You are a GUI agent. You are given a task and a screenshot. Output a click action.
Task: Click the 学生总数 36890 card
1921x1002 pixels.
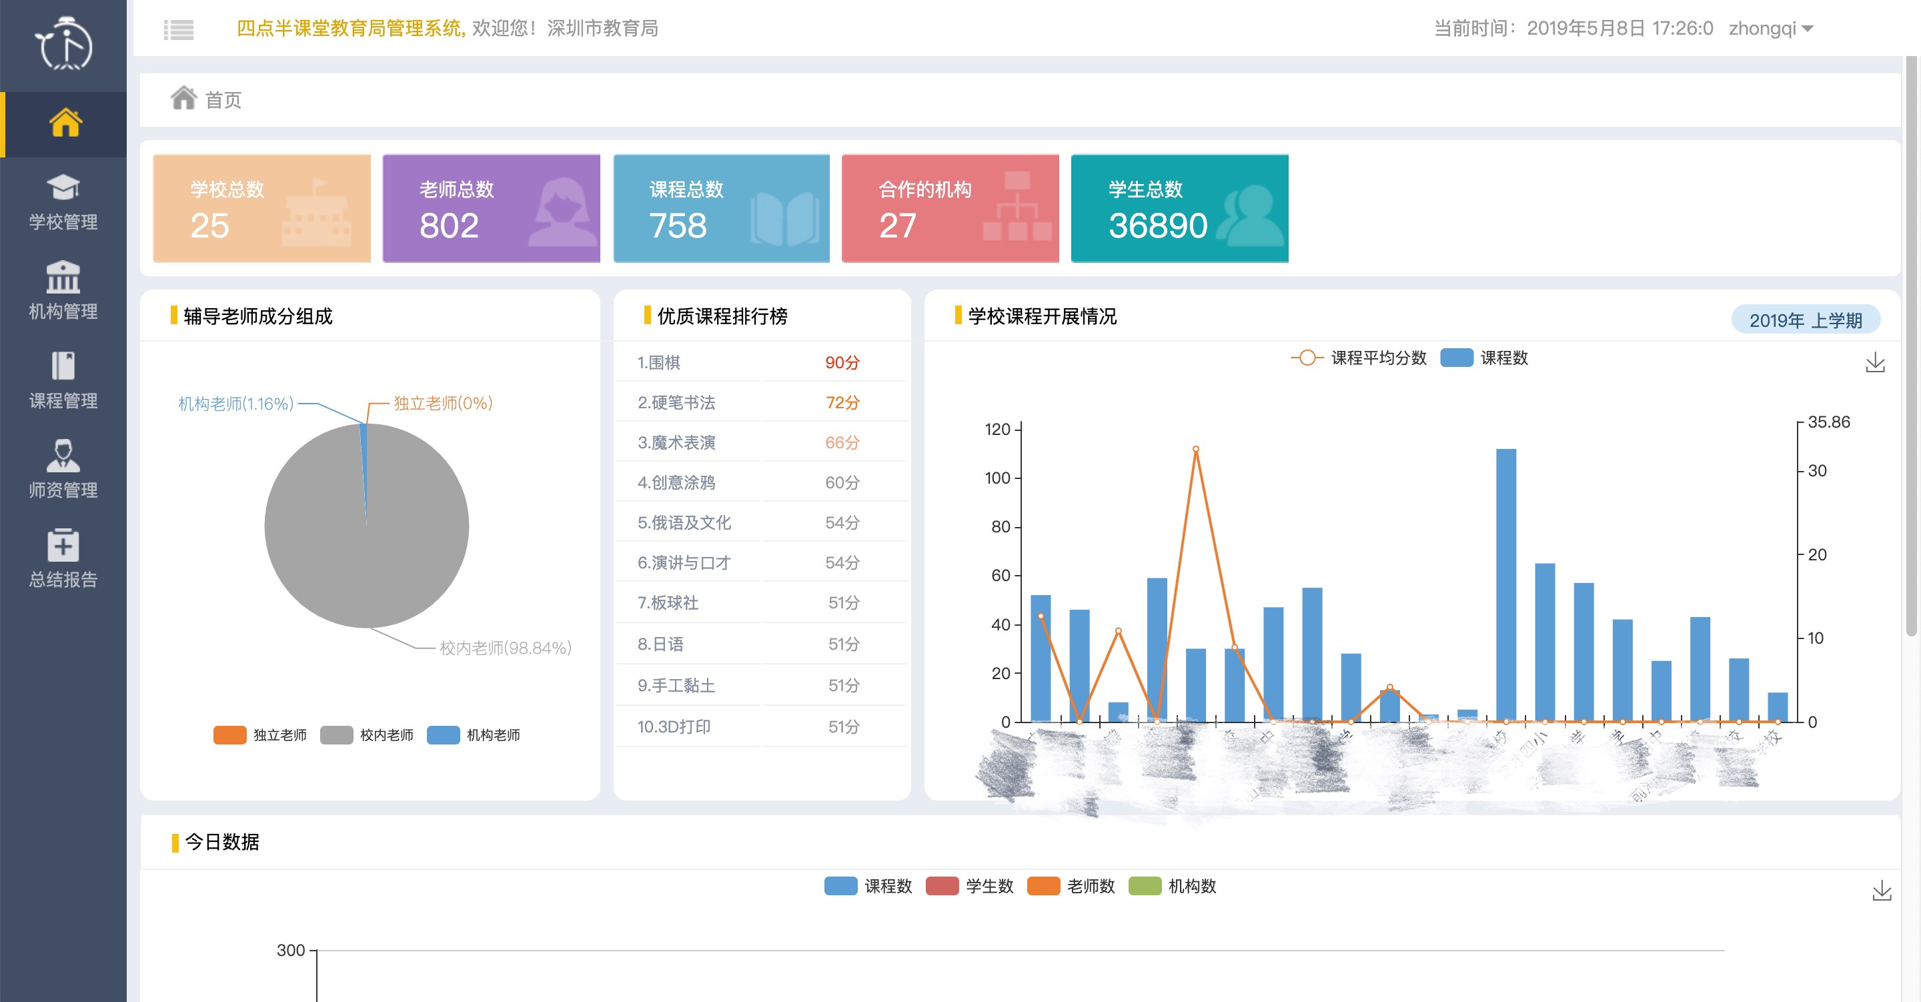point(1179,208)
